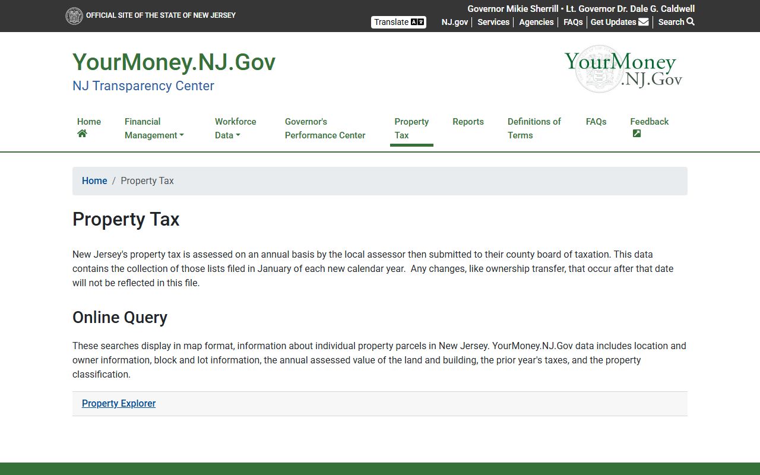
Task: Click the external link icon under Feedback
Action: 636,134
